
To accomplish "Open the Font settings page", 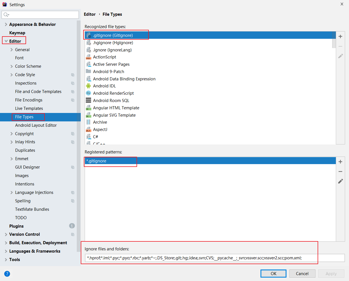I will coord(19,58).
